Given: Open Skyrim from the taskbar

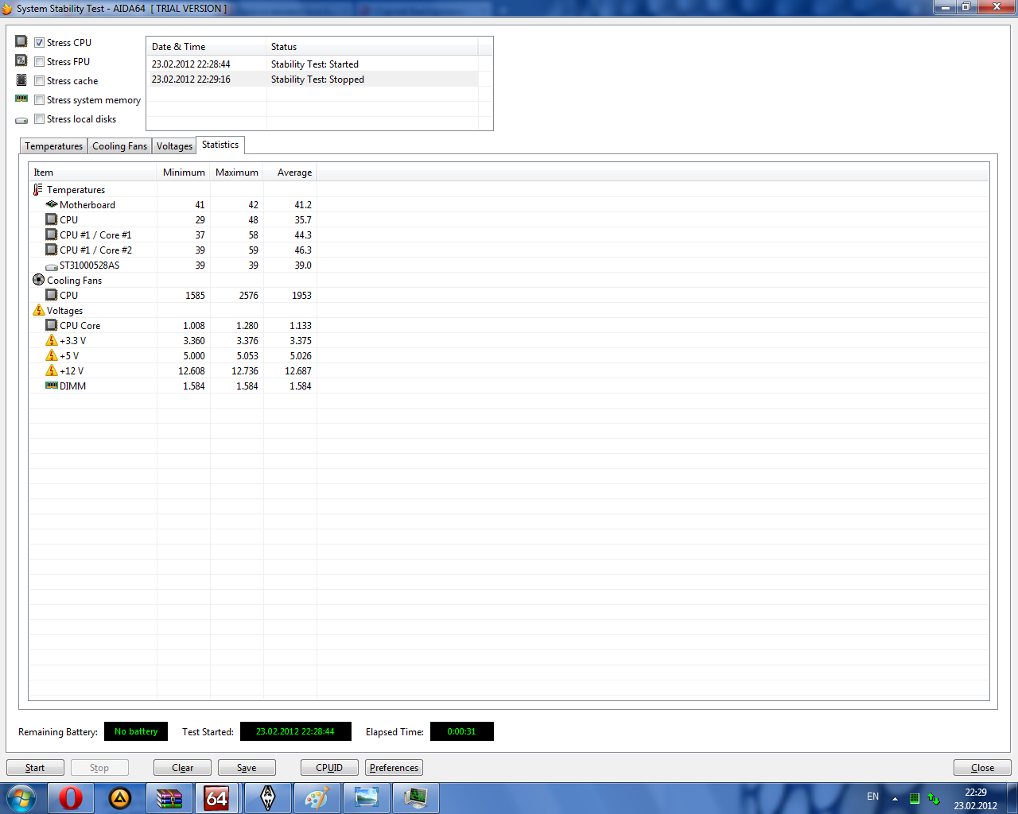Looking at the screenshot, I should click(268, 798).
